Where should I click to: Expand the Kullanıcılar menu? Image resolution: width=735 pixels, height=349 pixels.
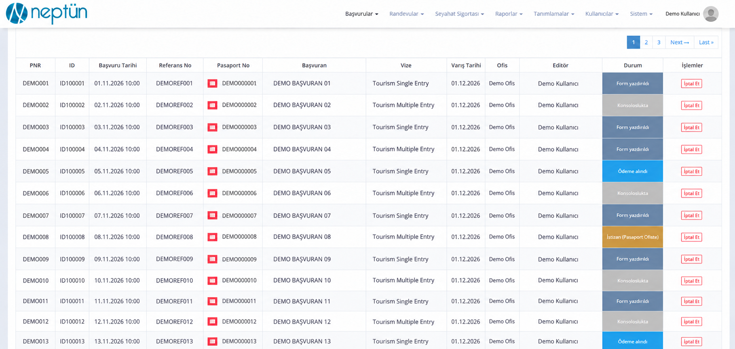pyautogui.click(x=602, y=14)
